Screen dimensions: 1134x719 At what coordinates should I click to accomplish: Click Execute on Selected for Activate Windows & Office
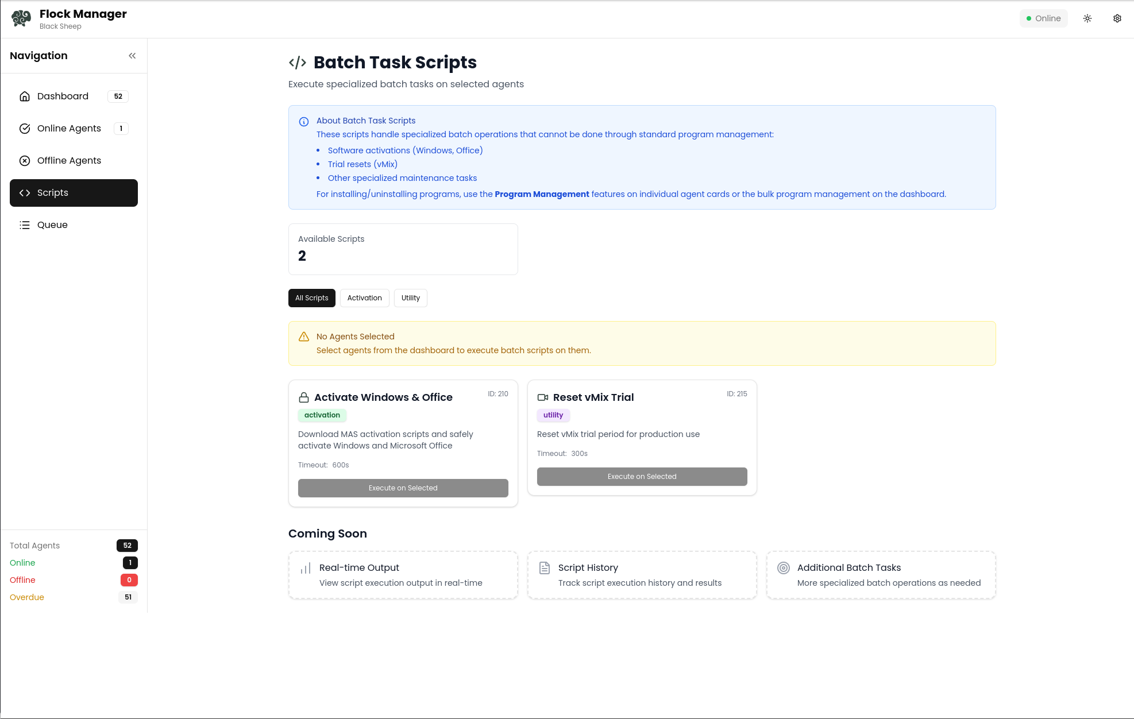click(x=403, y=488)
